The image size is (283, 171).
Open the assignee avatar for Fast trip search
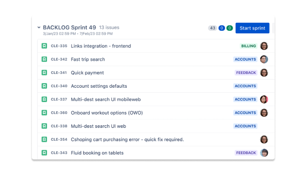click(264, 59)
